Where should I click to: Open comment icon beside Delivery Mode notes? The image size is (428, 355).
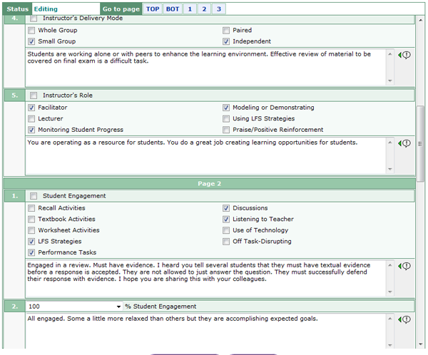click(404, 55)
